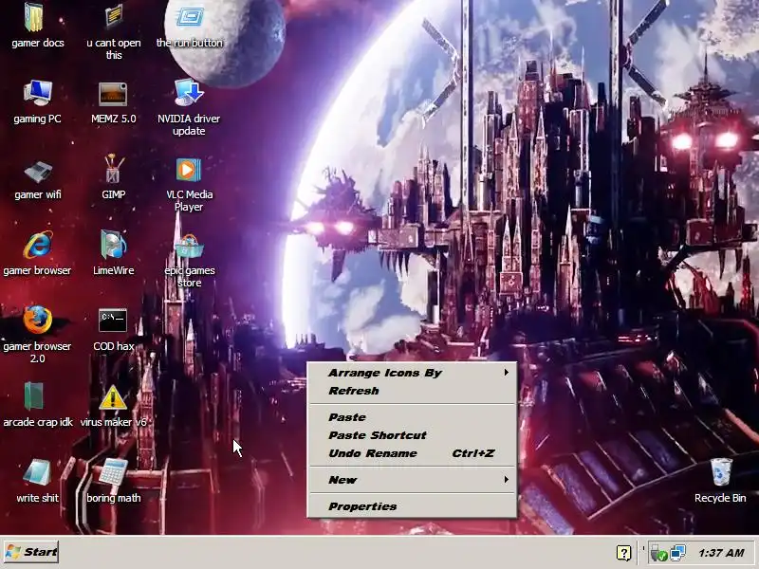Image resolution: width=759 pixels, height=569 pixels.
Task: Click 'the run button' desktop icon
Action: (x=189, y=17)
